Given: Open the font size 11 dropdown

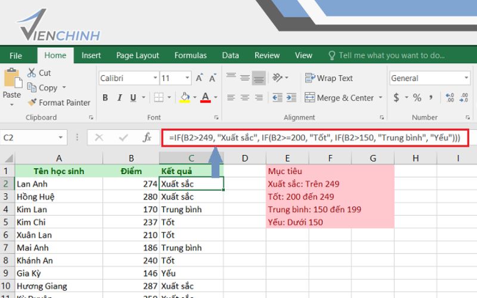Looking at the screenshot, I should click(x=187, y=78).
